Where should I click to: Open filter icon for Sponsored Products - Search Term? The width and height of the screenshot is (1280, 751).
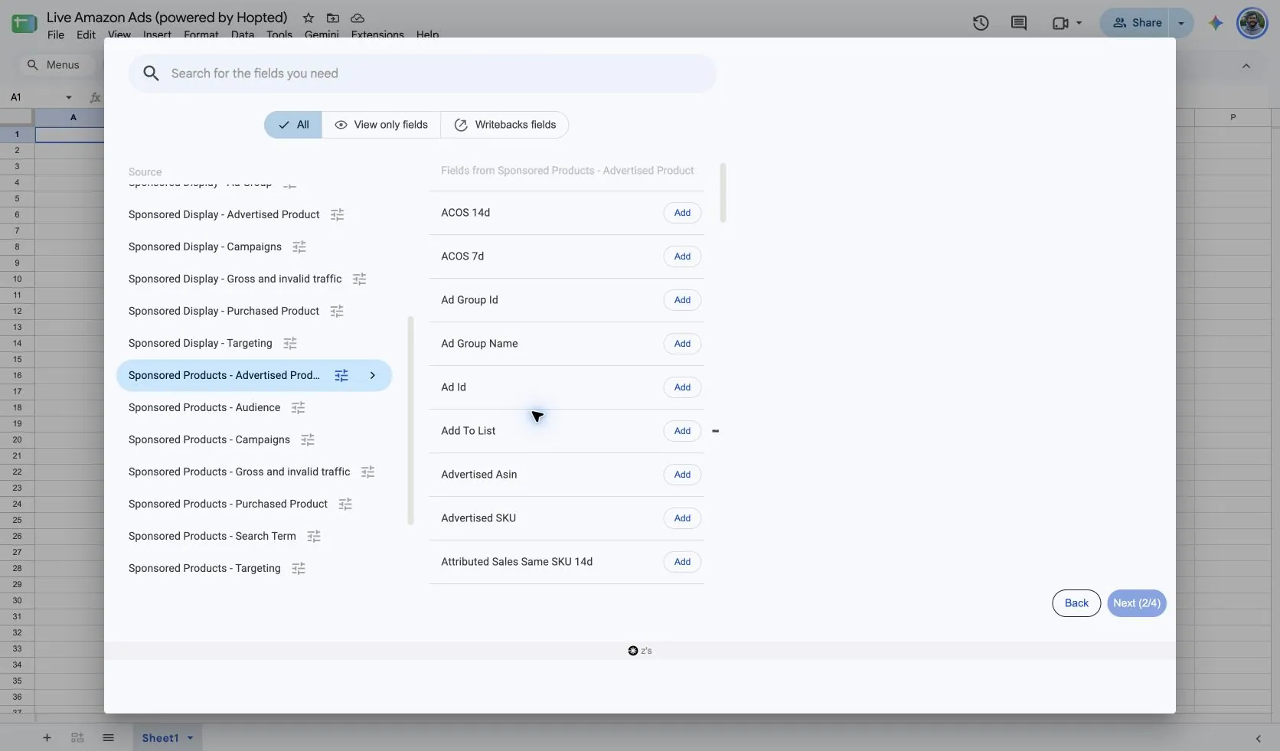click(314, 537)
